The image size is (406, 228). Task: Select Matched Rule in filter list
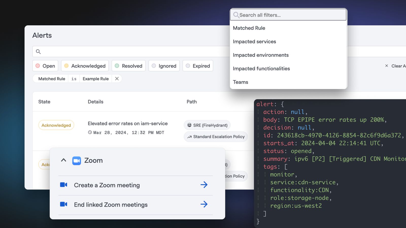[288, 28]
